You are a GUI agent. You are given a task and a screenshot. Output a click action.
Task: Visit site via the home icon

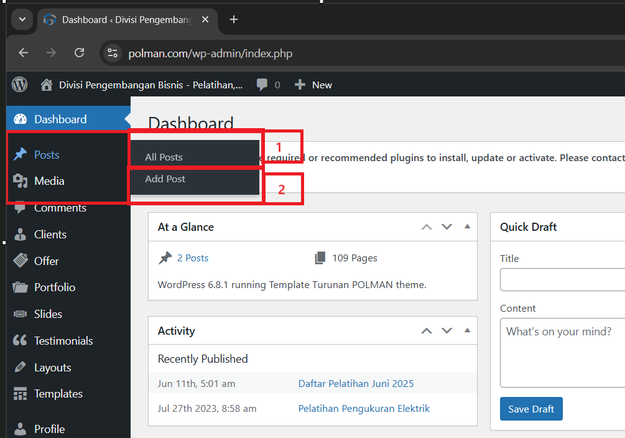[47, 85]
